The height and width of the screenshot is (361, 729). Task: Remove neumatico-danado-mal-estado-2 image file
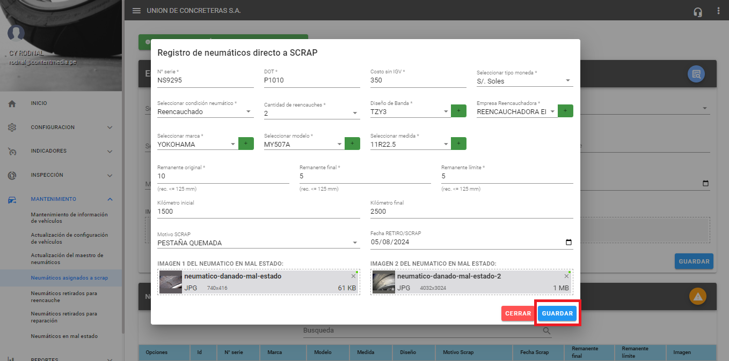tap(566, 276)
